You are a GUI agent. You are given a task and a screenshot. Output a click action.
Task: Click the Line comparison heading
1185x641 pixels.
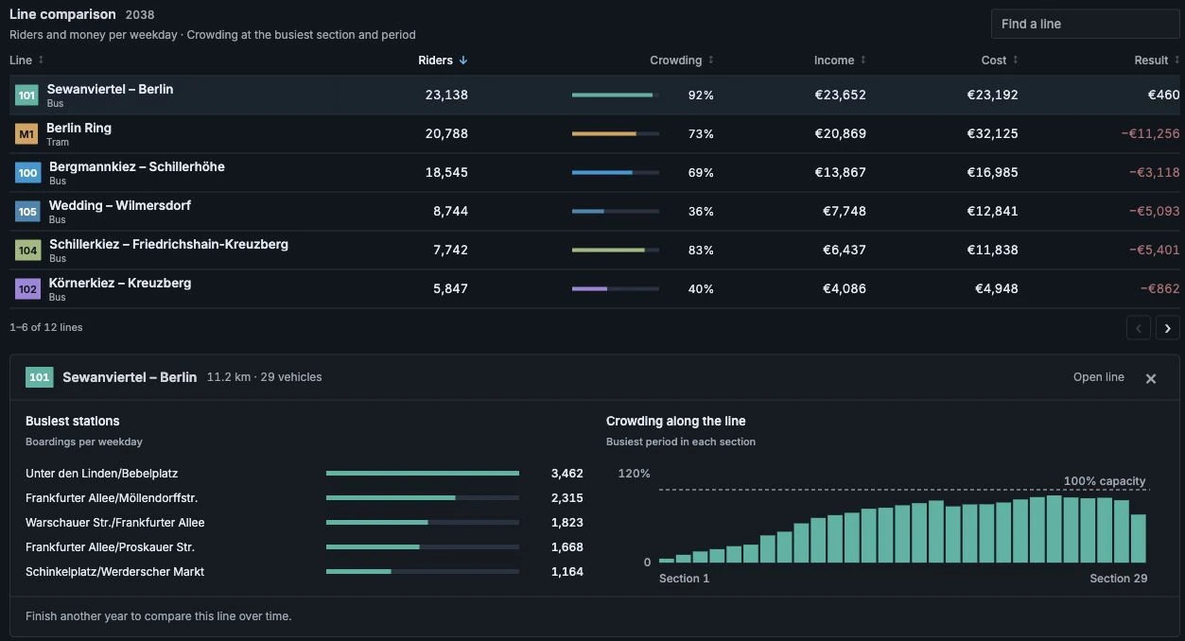click(x=62, y=14)
